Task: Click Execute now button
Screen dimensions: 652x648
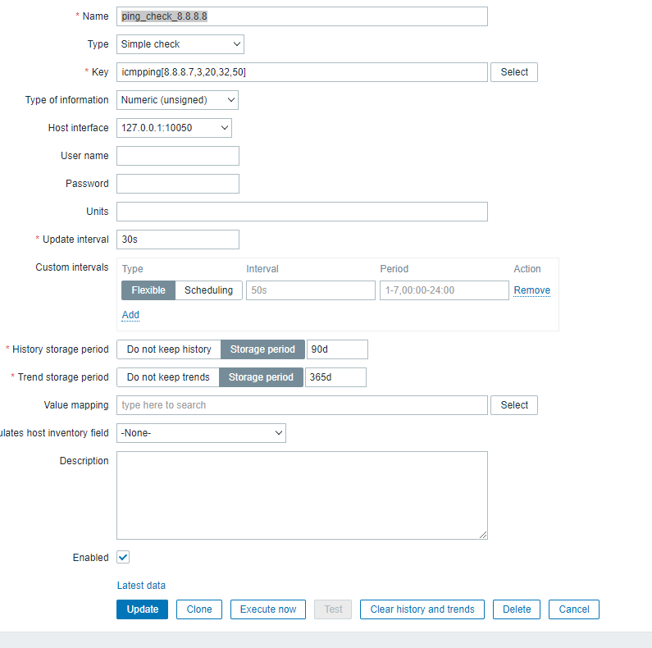Action: click(268, 609)
